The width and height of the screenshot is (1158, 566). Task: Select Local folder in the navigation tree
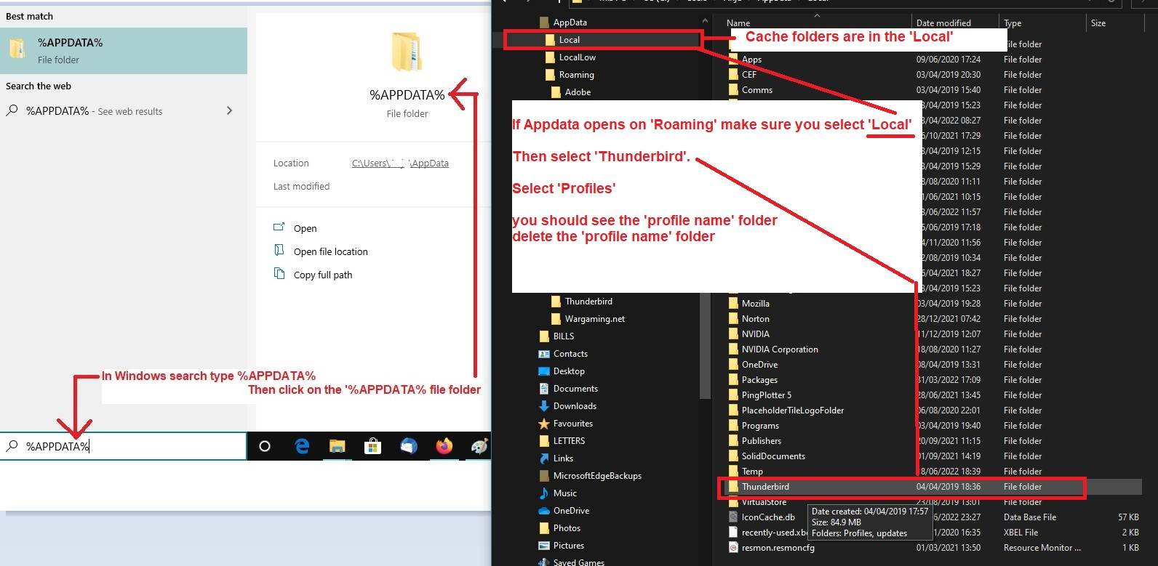coord(569,40)
